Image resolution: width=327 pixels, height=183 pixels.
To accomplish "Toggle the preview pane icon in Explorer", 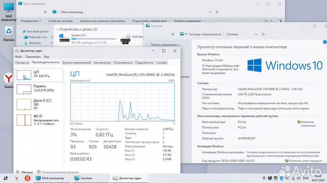I will coord(279,21).
